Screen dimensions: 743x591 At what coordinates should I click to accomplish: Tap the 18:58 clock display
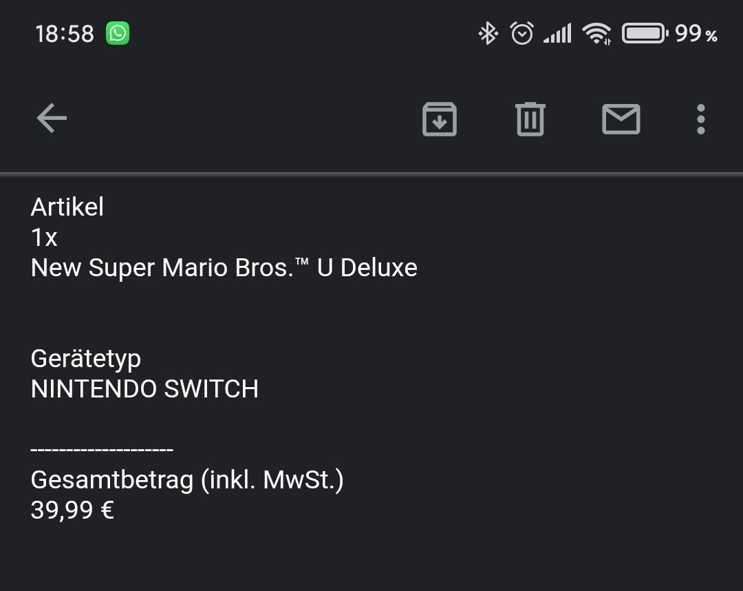point(65,34)
